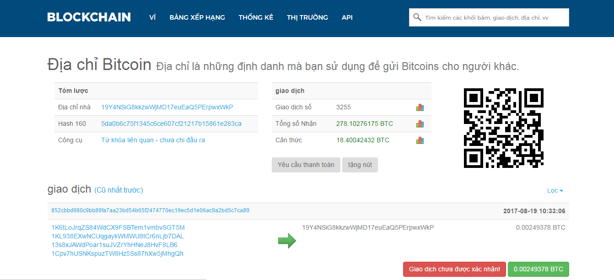
Task: Click the Địa chỉ Bitcoin heading
Action: coord(99,65)
